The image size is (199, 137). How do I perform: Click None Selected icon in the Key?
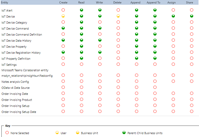[x=7, y=133]
